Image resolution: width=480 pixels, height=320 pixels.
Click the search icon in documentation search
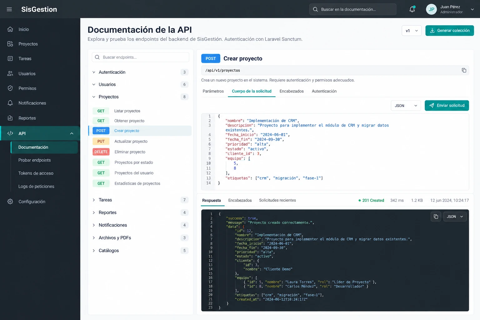pos(315,9)
